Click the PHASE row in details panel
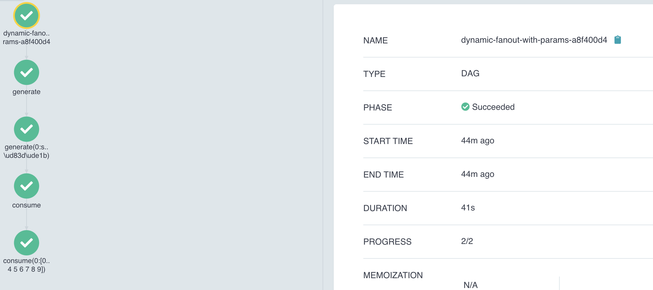The height and width of the screenshot is (290, 653). point(377,108)
